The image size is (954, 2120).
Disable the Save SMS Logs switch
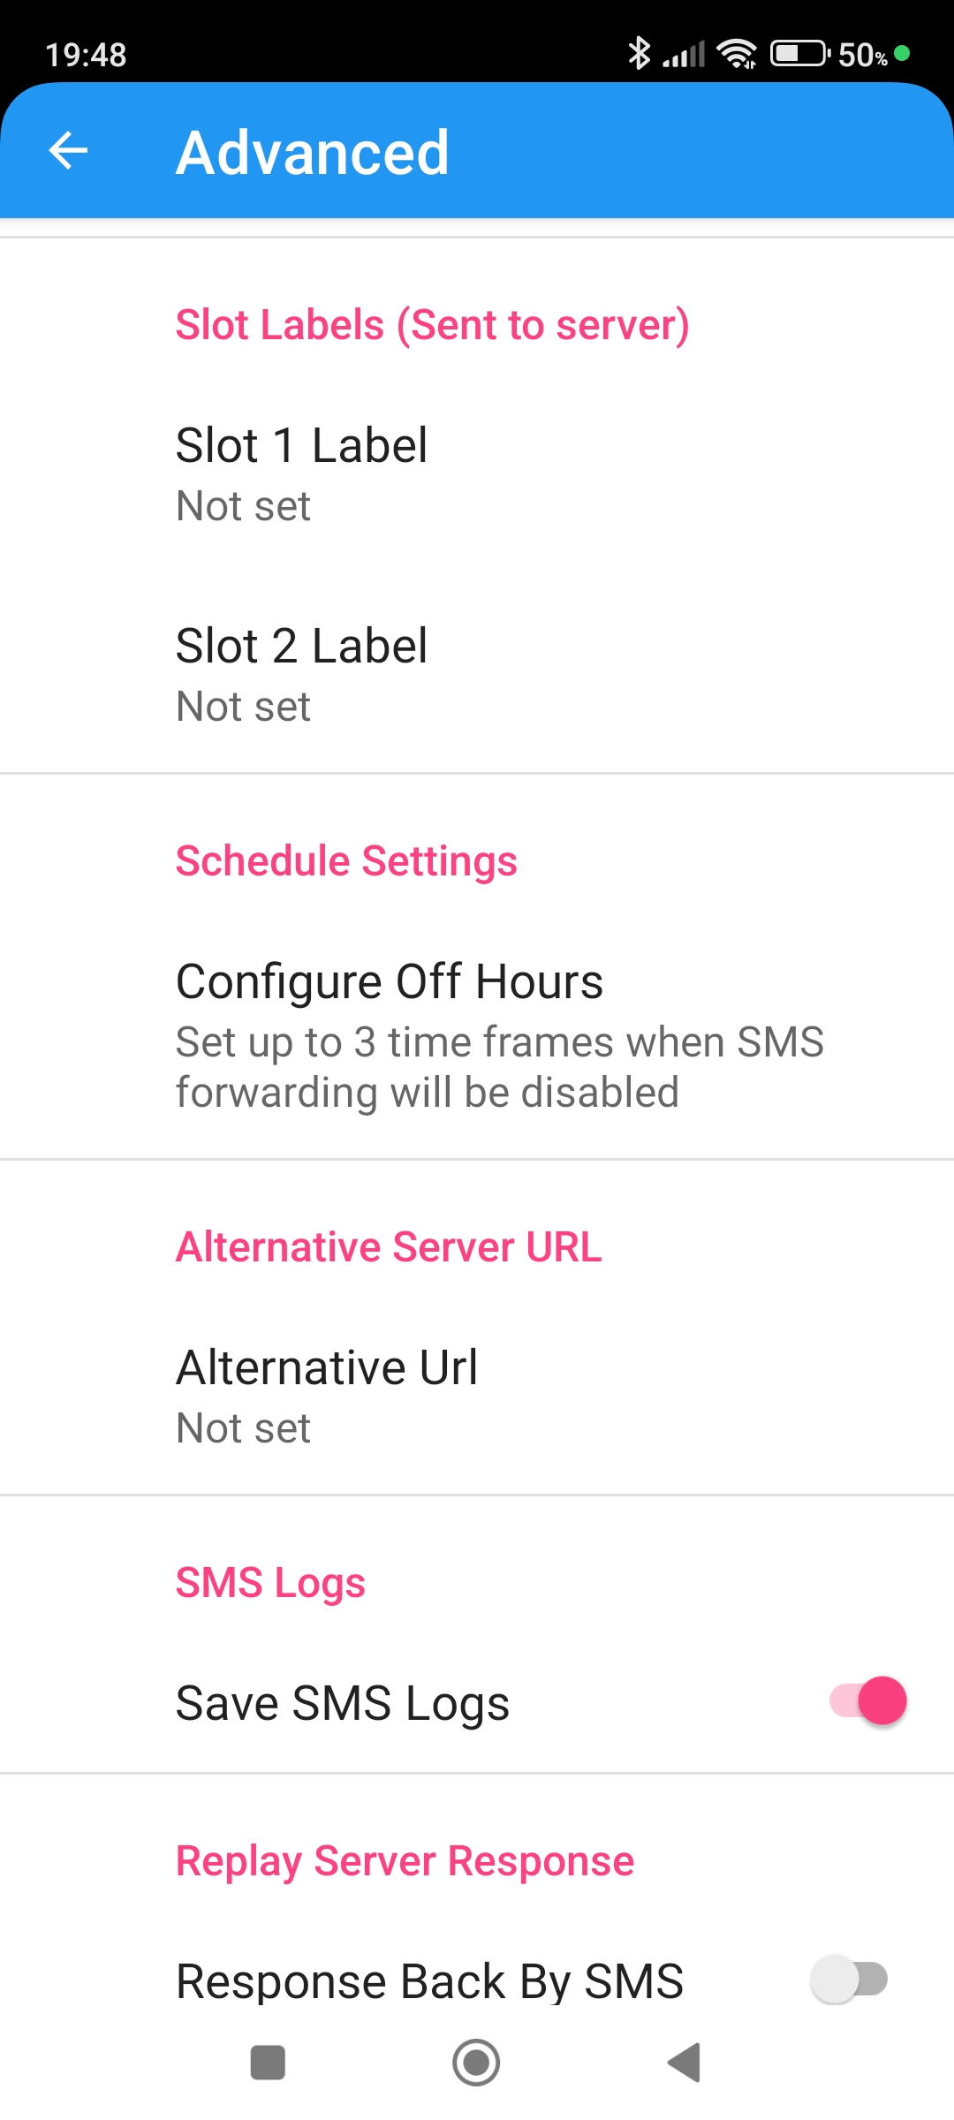click(x=868, y=1700)
